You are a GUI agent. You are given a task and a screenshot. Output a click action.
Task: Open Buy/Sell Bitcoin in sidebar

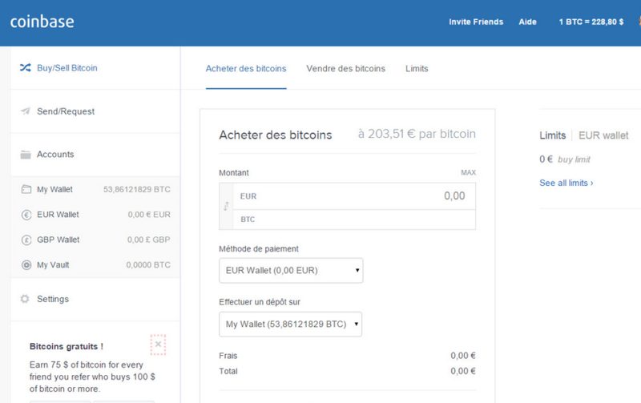pyautogui.click(x=95, y=68)
